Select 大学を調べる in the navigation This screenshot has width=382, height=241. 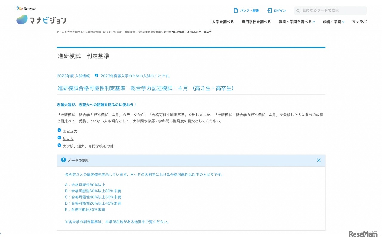click(x=223, y=21)
